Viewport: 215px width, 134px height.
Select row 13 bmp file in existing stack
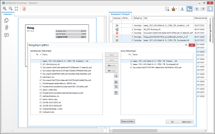coord(67,90)
